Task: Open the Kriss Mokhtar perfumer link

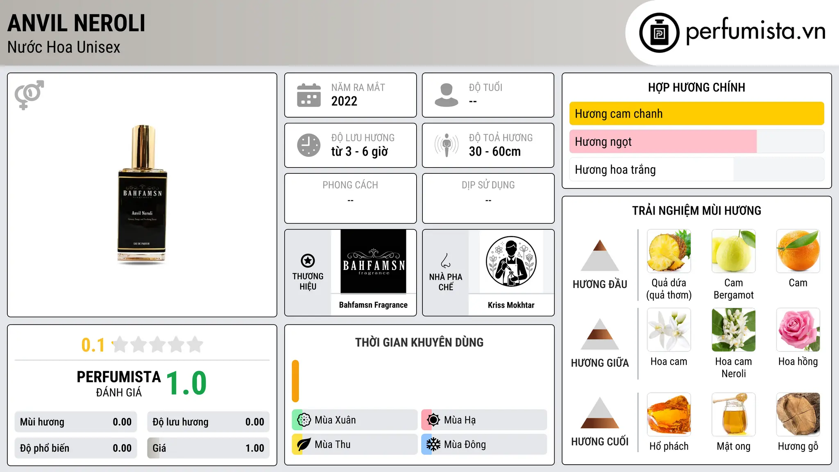Action: point(511,305)
